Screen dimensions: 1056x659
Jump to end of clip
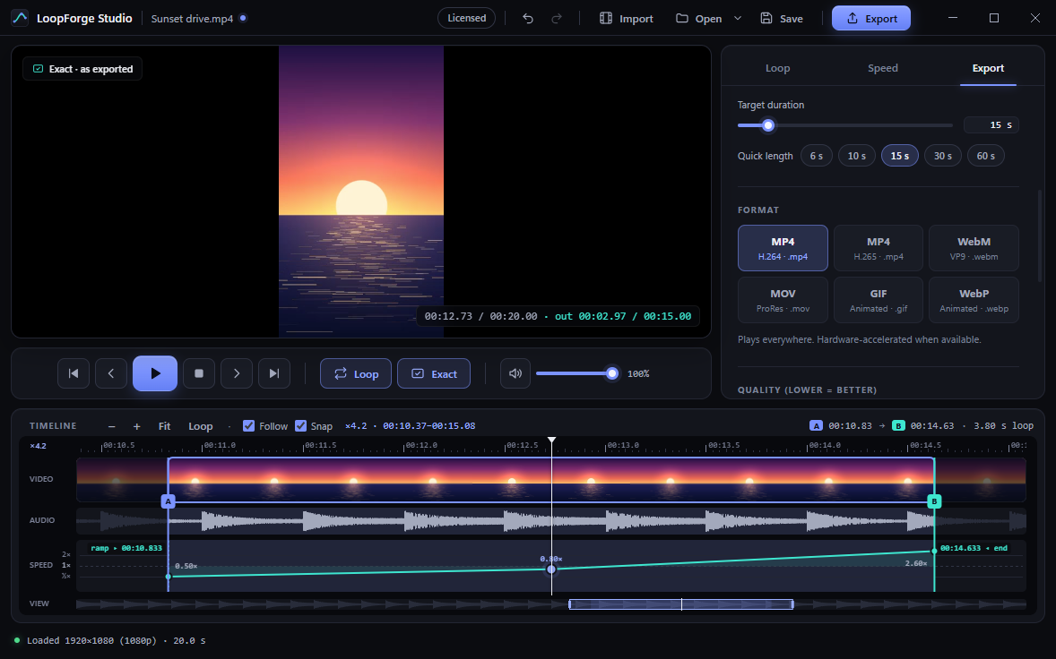click(x=274, y=373)
